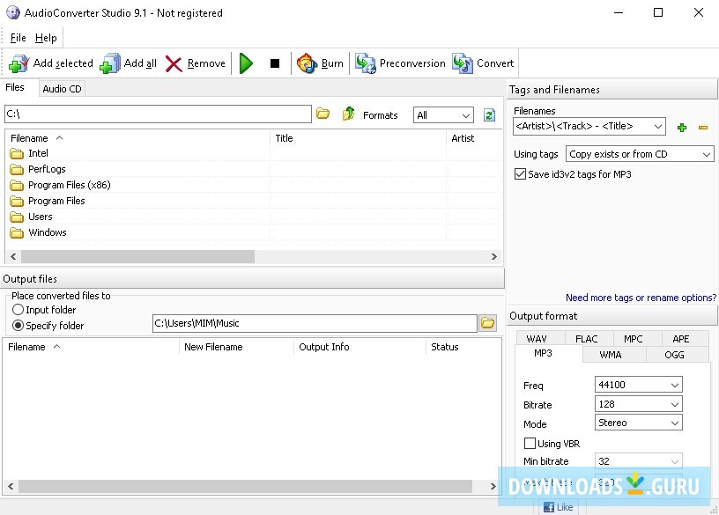Select the Specify folder radio option

[x=18, y=326]
